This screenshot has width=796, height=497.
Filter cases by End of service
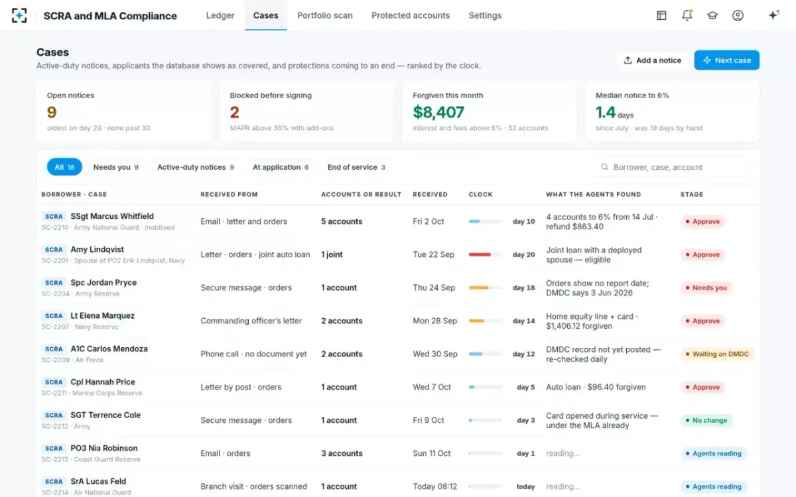(356, 167)
